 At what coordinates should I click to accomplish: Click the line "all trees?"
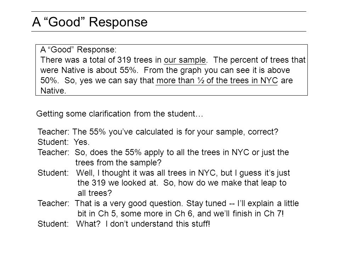click(95, 193)
